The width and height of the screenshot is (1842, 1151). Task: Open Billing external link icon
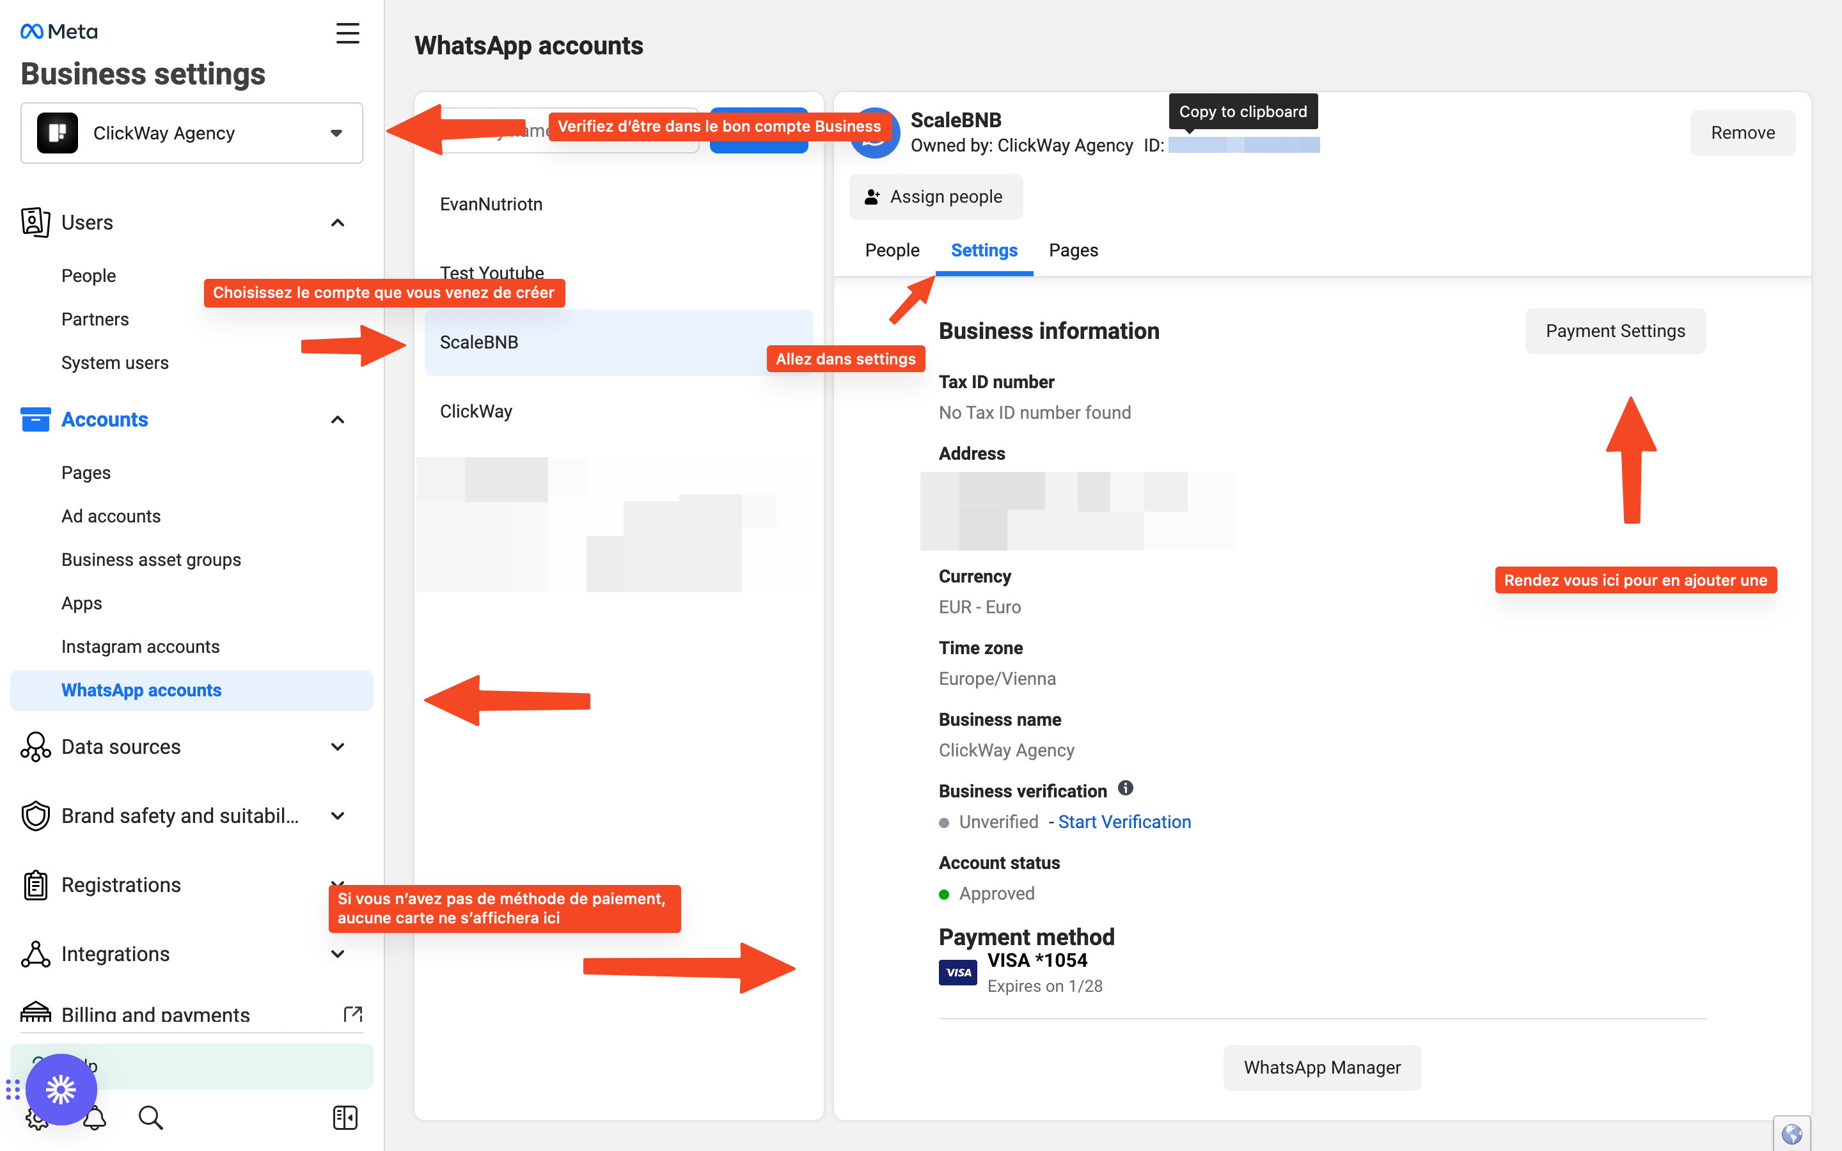tap(353, 1014)
